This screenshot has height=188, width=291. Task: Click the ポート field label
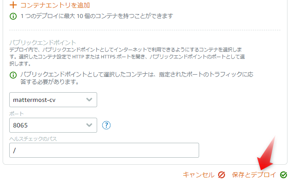(16, 114)
